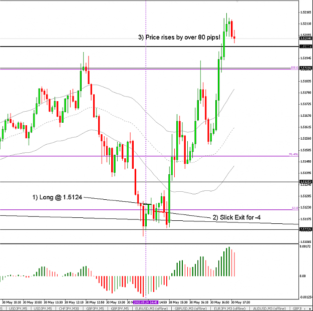Click the 1.52165 price axis label
The height and width of the screenshot is (311, 313).
305,12
